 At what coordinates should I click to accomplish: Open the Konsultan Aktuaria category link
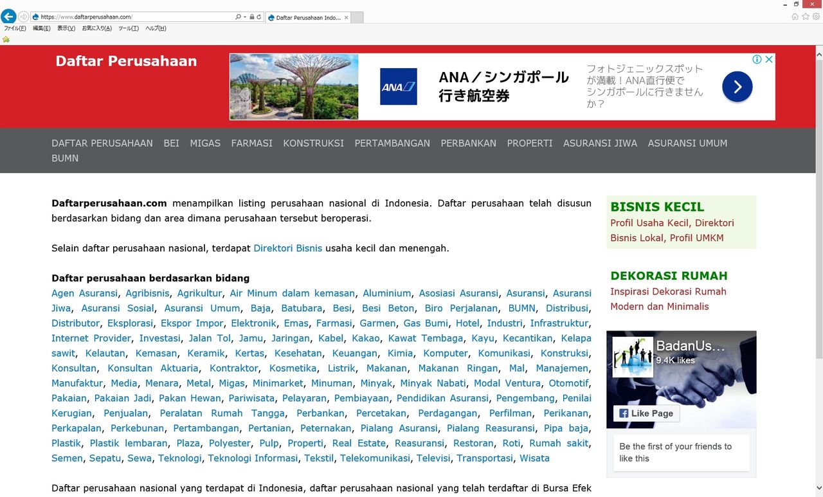pyautogui.click(x=153, y=368)
